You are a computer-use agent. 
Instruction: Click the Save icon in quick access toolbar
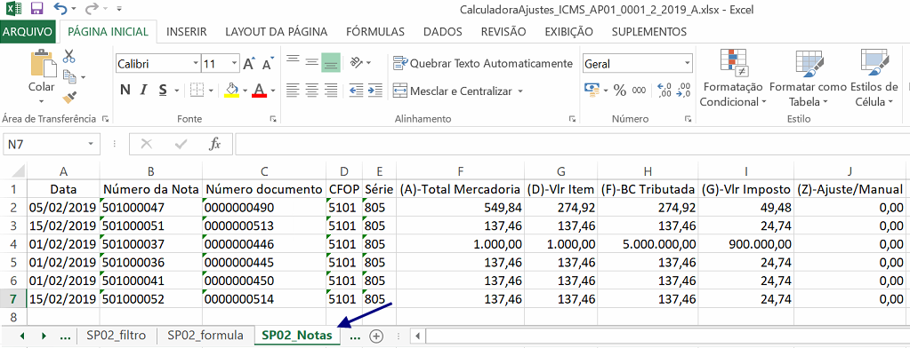click(36, 9)
